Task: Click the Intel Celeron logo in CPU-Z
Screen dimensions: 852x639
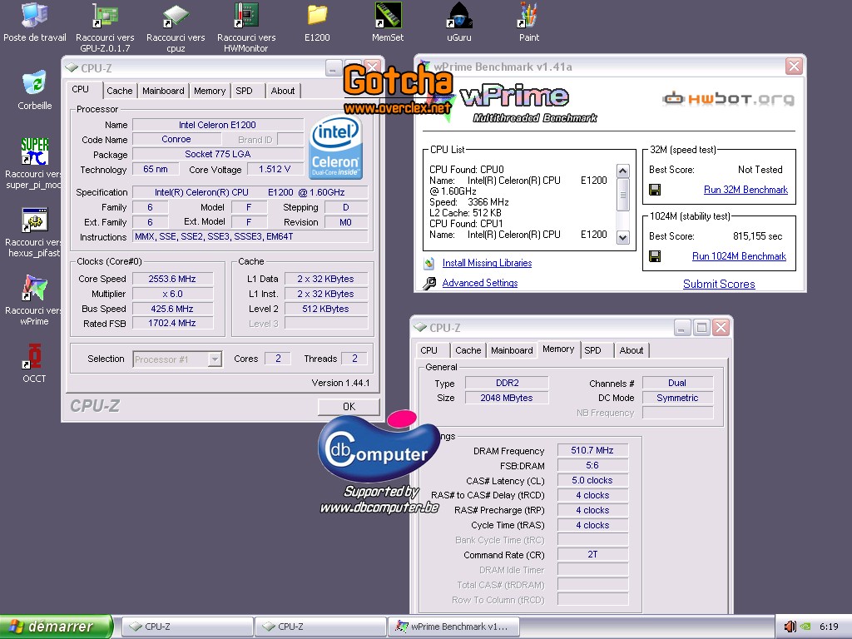Action: [x=335, y=147]
